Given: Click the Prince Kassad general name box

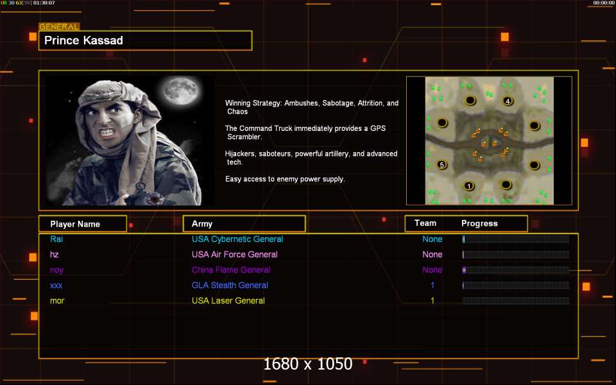Looking at the screenshot, I should 146,40.
